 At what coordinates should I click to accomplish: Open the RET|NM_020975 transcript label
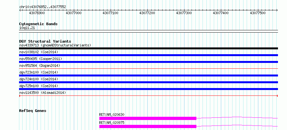point(112,123)
